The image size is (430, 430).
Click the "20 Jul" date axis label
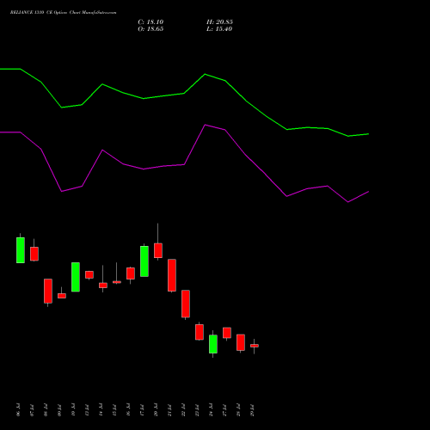point(156,410)
